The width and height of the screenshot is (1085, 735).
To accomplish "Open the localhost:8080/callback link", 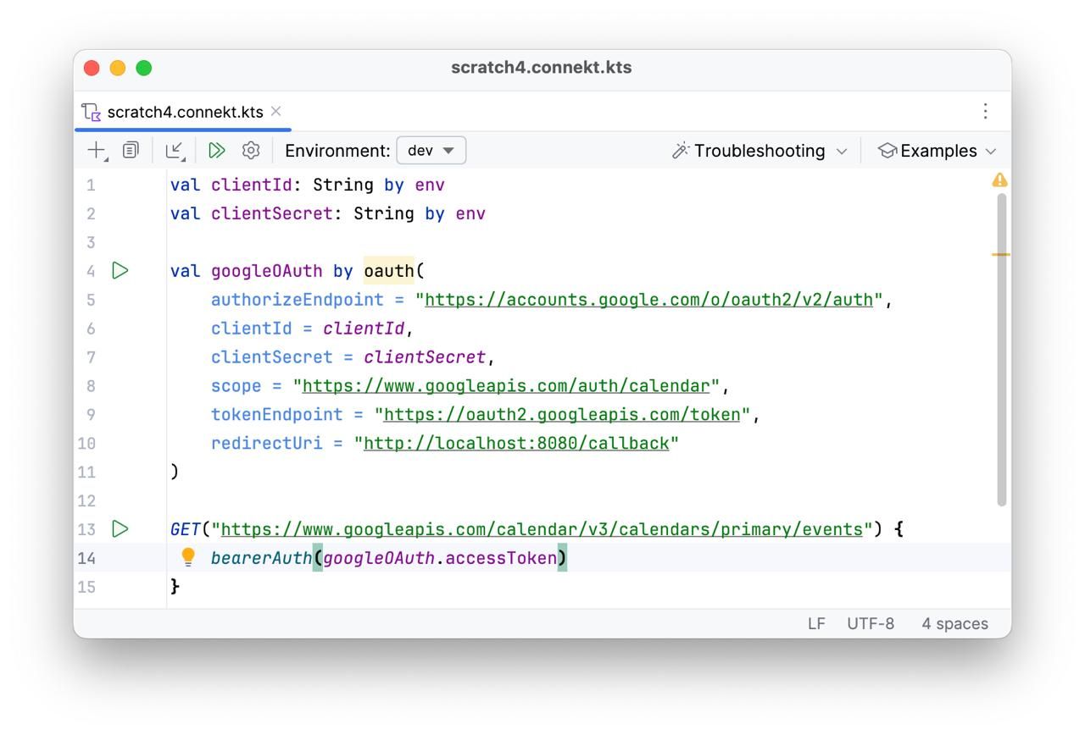I will pyautogui.click(x=516, y=444).
